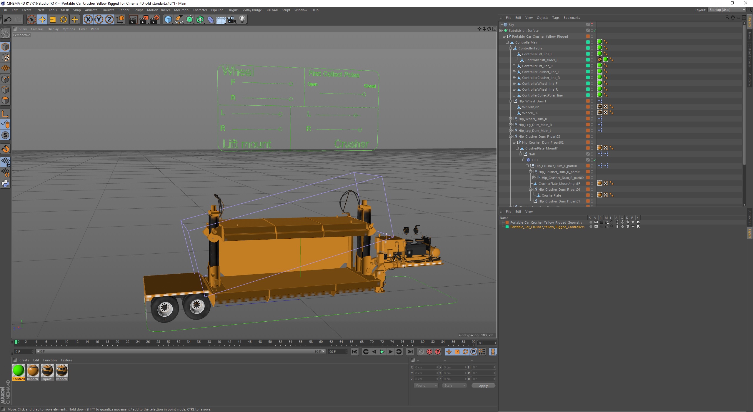The width and height of the screenshot is (753, 412).
Task: Open the Render menu
Action: pyautogui.click(x=124, y=10)
